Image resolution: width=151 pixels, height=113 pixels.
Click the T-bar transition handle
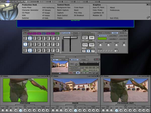(x=70, y=38)
